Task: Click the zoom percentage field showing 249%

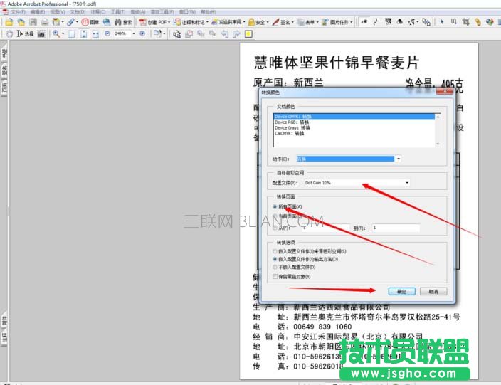Action: pos(122,33)
